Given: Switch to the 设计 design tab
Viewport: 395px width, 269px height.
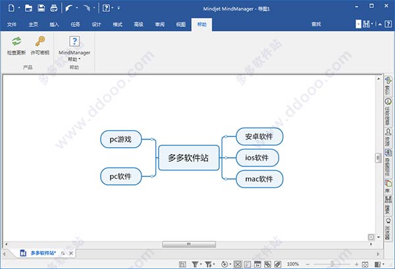Looking at the screenshot, I should click(x=96, y=24).
